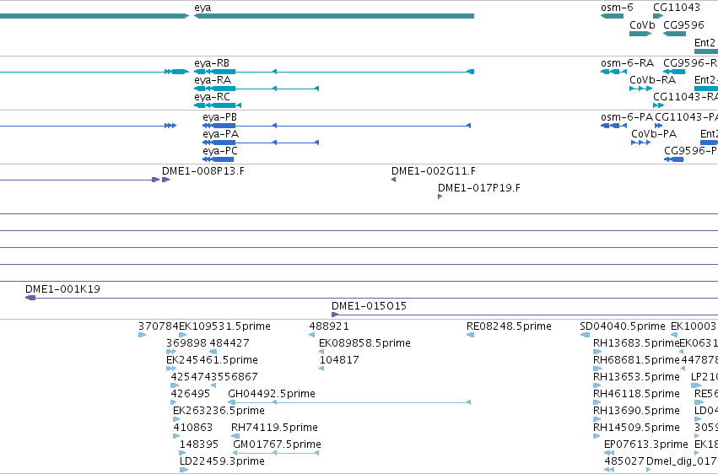Click the GM01767.5prime EST label
Viewport: 718px width, 474px height.
(277, 444)
